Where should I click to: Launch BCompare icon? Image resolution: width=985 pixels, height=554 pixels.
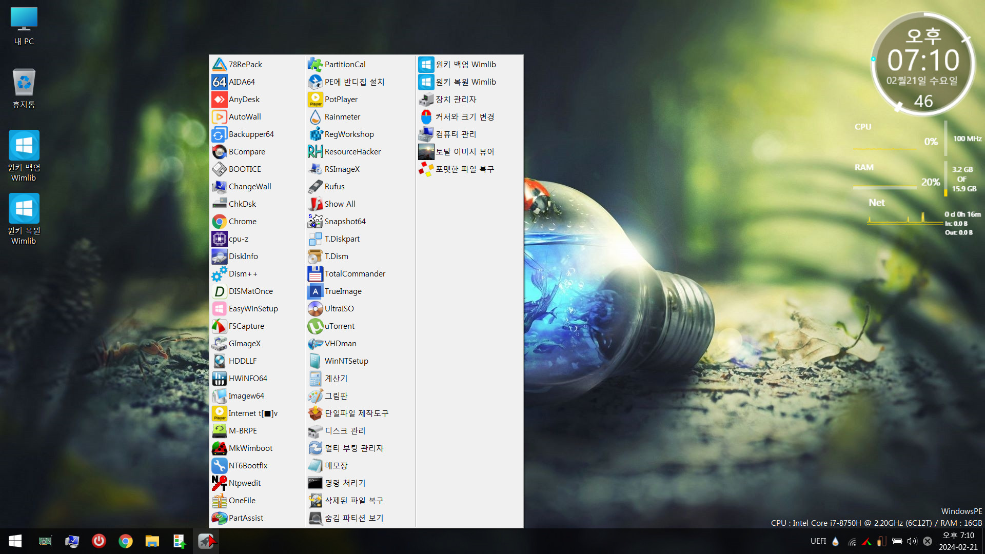[219, 152]
